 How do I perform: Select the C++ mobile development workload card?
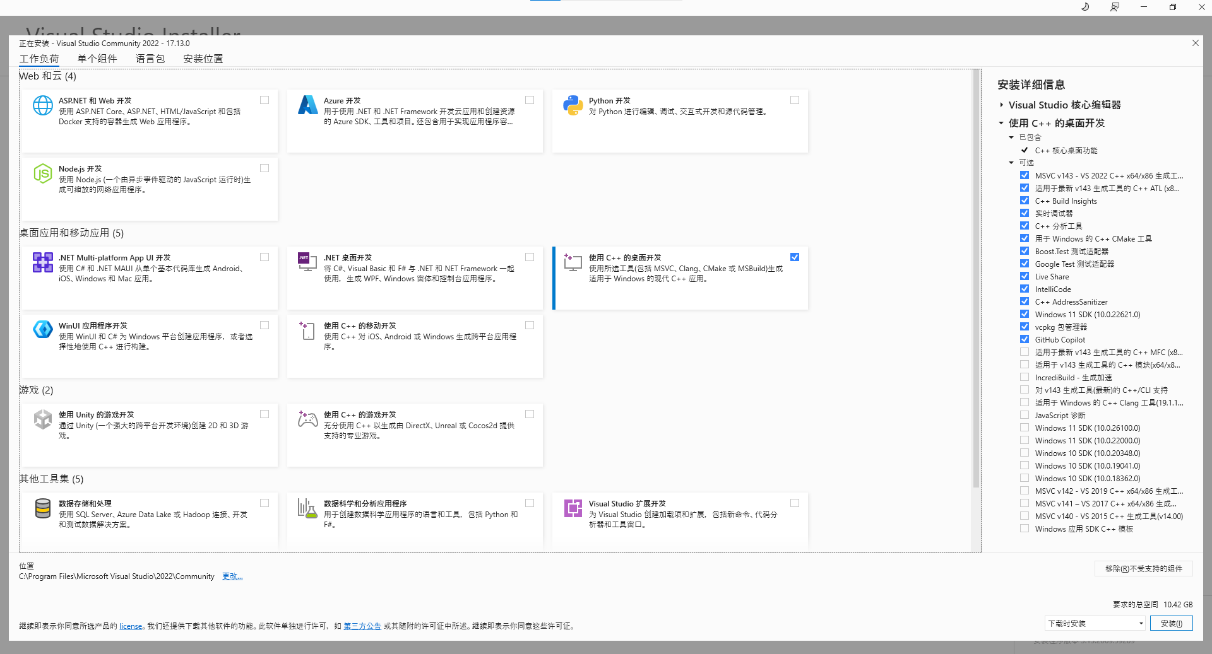pos(415,346)
